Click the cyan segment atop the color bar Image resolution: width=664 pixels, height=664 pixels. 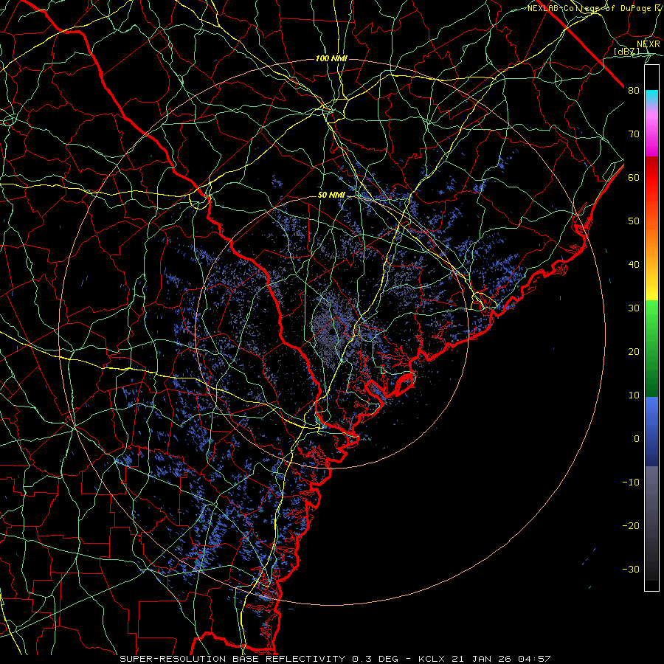tap(651, 97)
